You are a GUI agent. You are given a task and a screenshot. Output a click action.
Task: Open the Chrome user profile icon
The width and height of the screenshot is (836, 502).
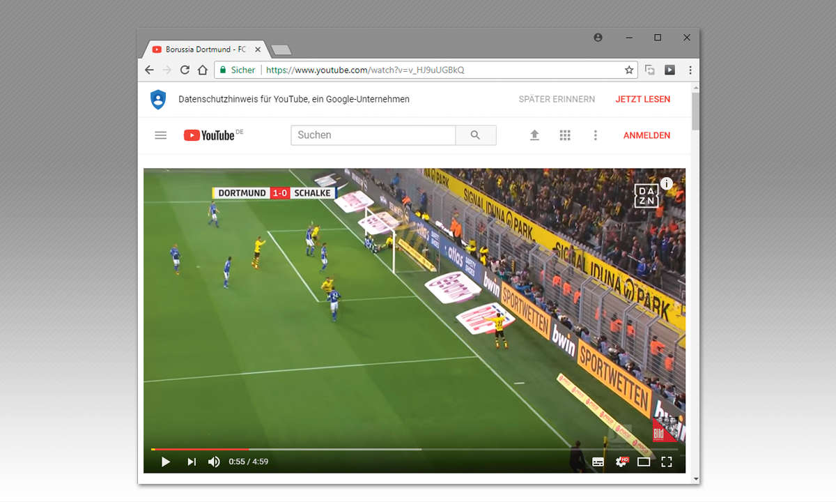tap(598, 38)
